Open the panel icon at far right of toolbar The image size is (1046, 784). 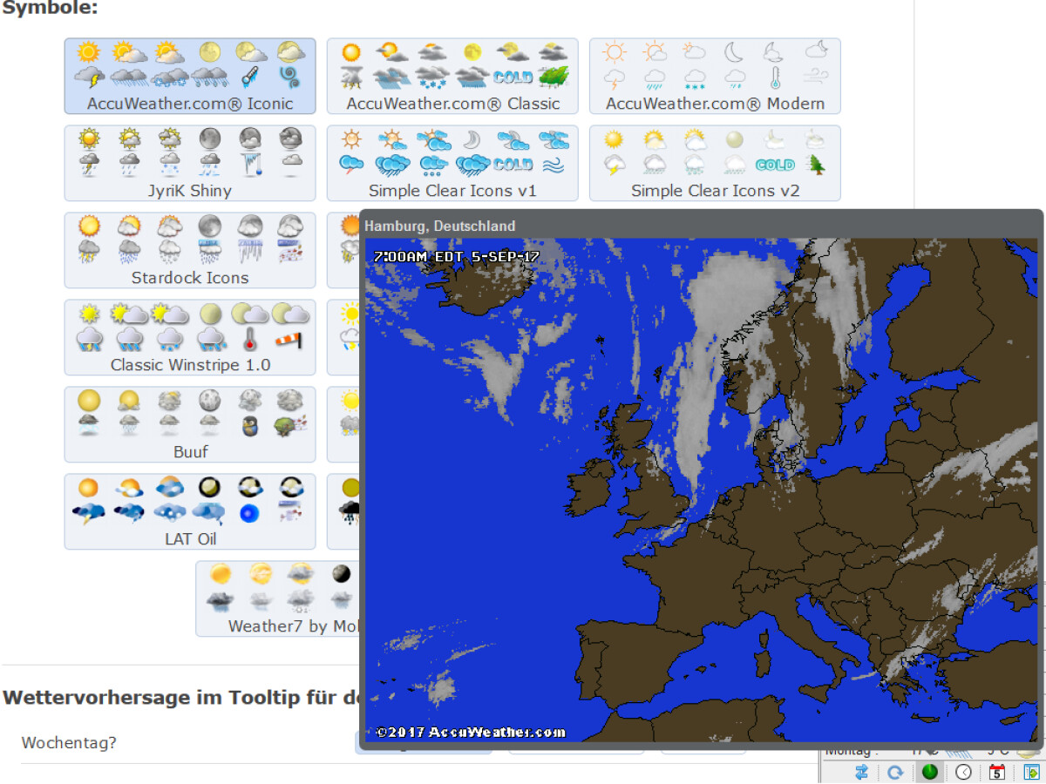click(1032, 771)
